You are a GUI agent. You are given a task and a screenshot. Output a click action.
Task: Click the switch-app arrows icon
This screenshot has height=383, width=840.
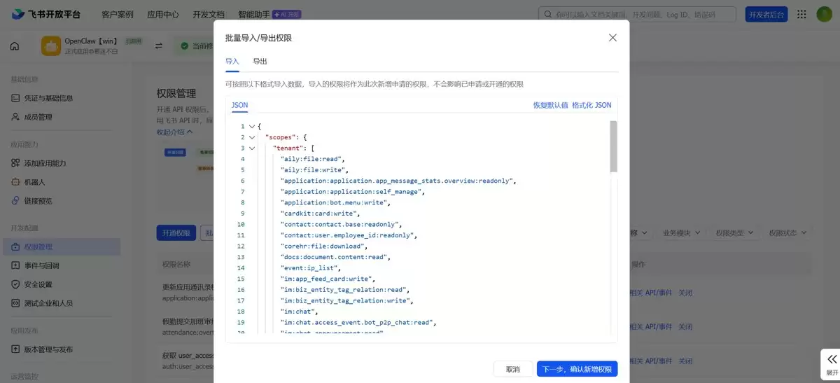click(x=159, y=46)
